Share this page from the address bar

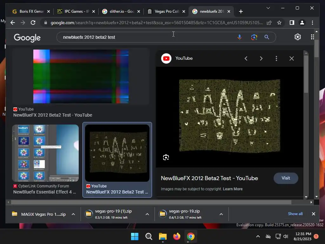[x=269, y=23]
